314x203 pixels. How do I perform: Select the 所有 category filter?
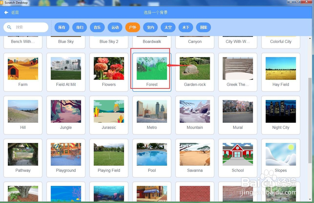tap(62, 27)
